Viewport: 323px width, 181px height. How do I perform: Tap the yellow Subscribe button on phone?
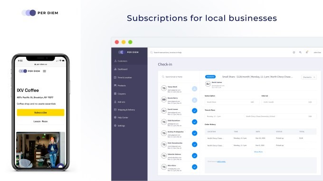pyautogui.click(x=40, y=113)
